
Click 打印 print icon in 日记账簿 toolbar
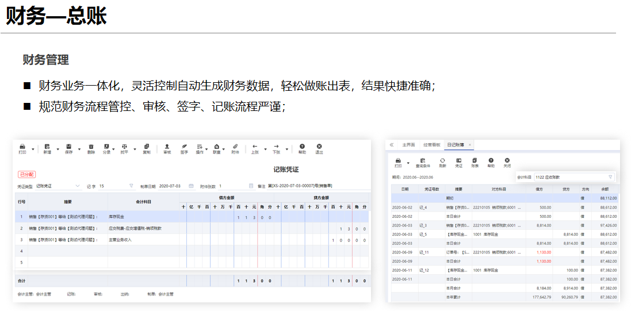[398, 160]
